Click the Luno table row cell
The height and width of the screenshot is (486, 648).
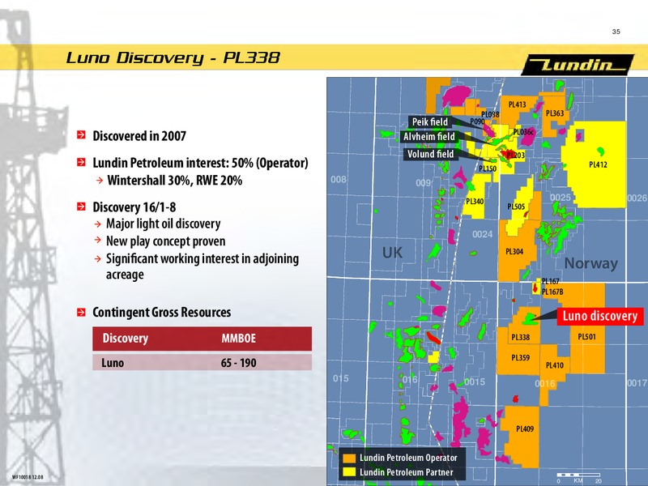coord(113,363)
